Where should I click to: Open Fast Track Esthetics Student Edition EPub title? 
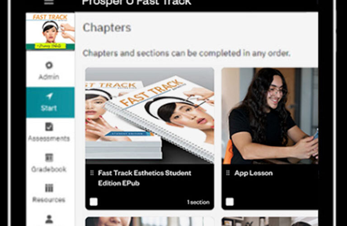click(145, 178)
